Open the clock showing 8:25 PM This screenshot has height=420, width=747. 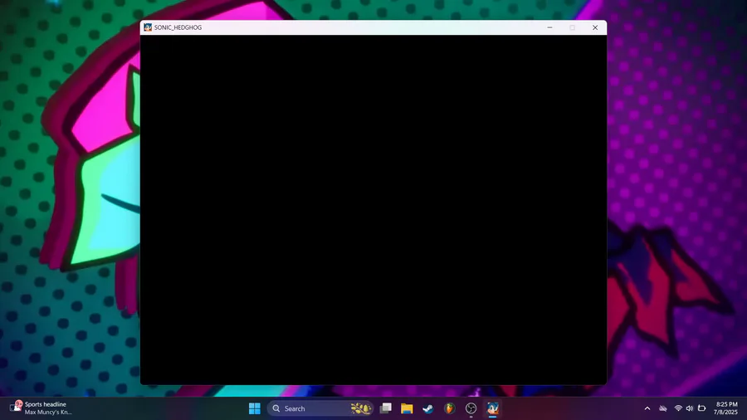(725, 408)
